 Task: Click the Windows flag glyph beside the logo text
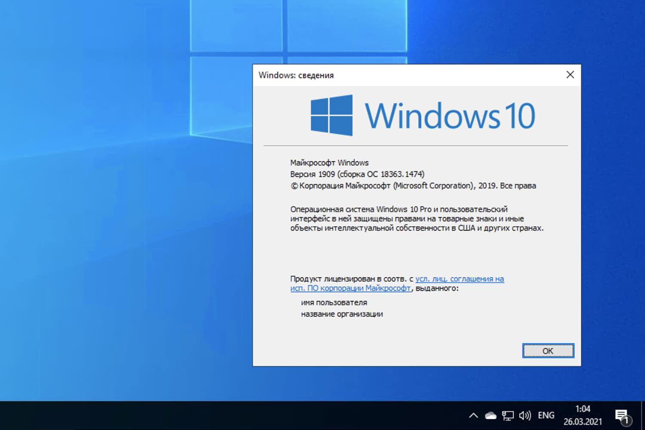(331, 115)
